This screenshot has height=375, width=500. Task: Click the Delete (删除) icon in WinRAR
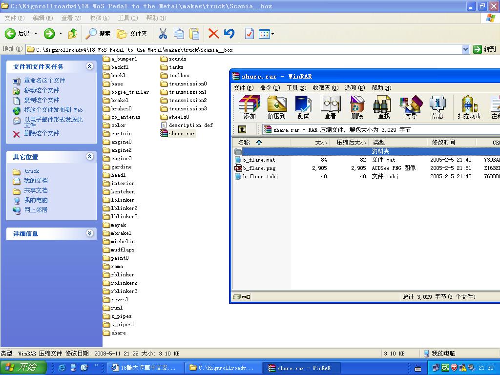[357, 107]
